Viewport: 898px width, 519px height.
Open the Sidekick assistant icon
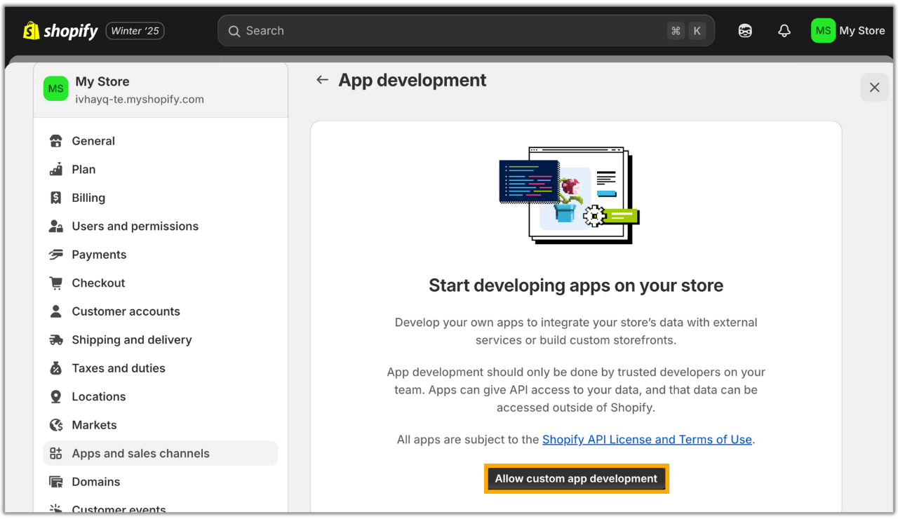(x=745, y=31)
